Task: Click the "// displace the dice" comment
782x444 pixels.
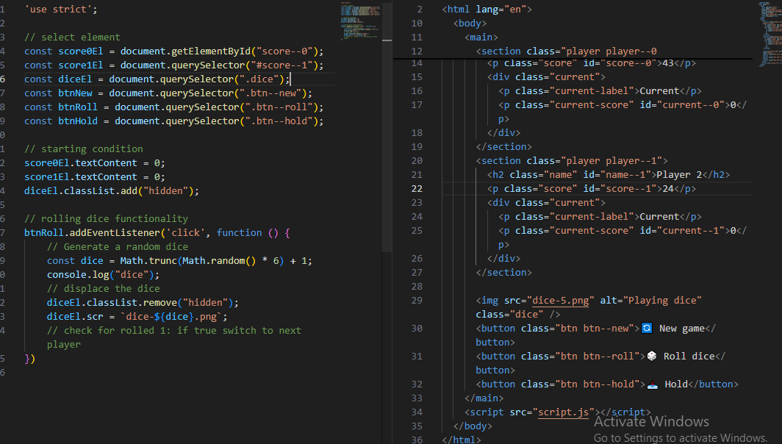Action: coord(103,289)
